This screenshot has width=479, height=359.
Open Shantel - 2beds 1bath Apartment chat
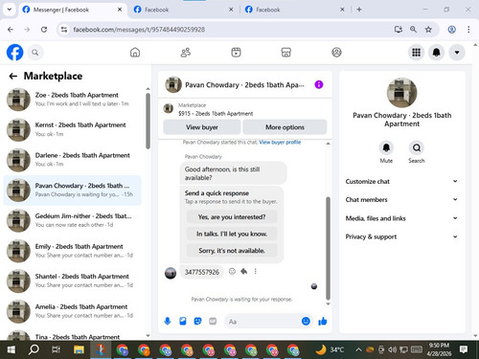click(73, 280)
